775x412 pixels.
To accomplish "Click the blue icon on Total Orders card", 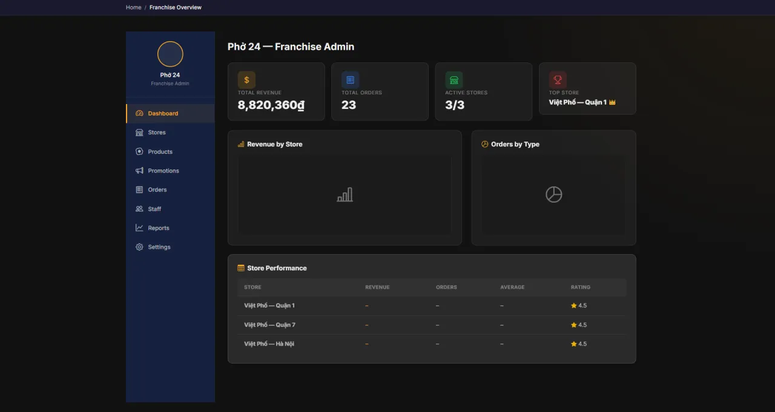I will click(350, 80).
